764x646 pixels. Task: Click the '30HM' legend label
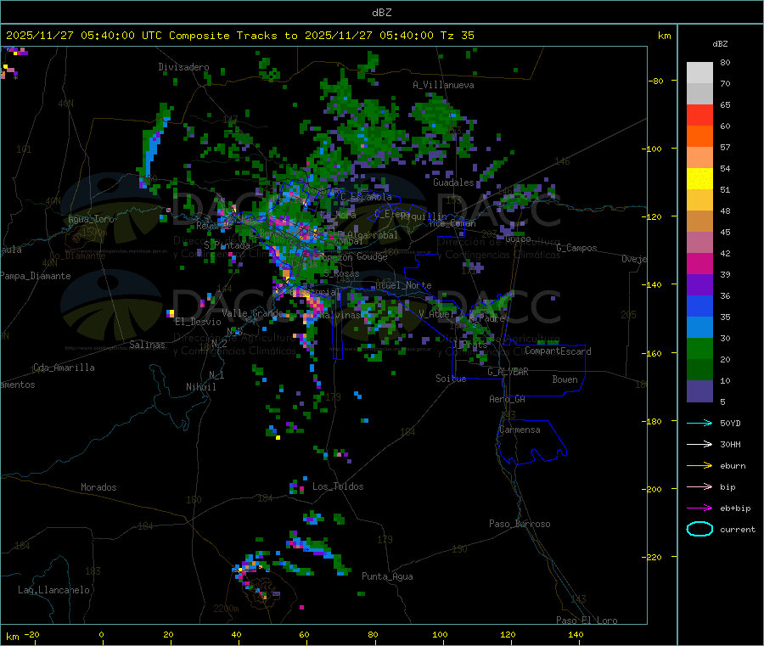[x=730, y=444]
